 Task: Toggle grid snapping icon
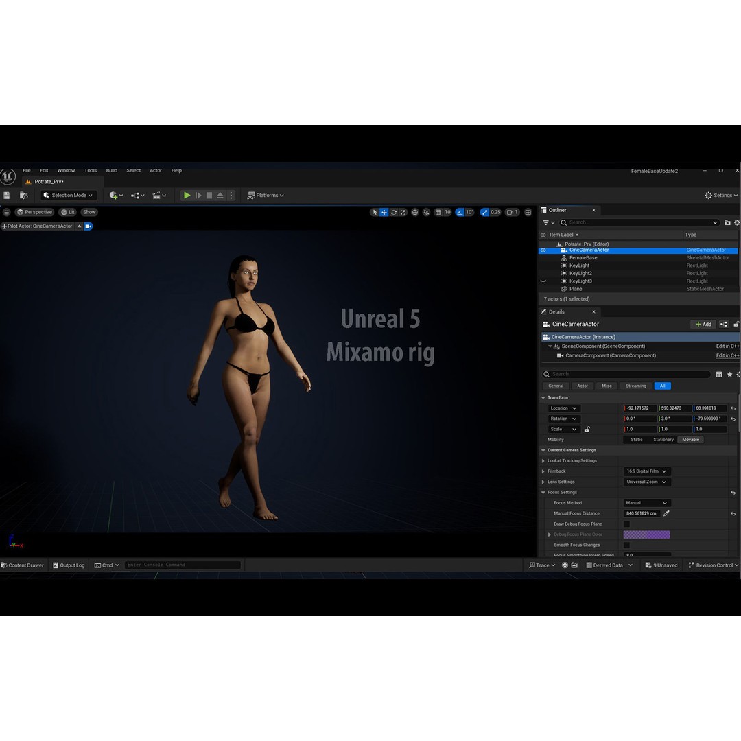pyautogui.click(x=438, y=212)
